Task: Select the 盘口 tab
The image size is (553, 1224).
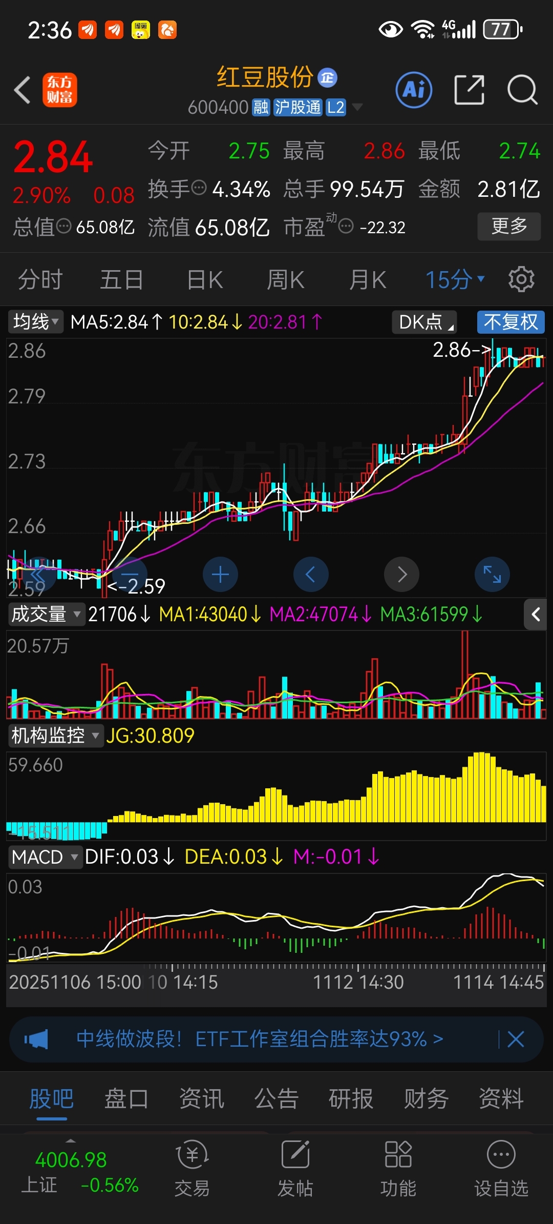Action: pos(126,1099)
